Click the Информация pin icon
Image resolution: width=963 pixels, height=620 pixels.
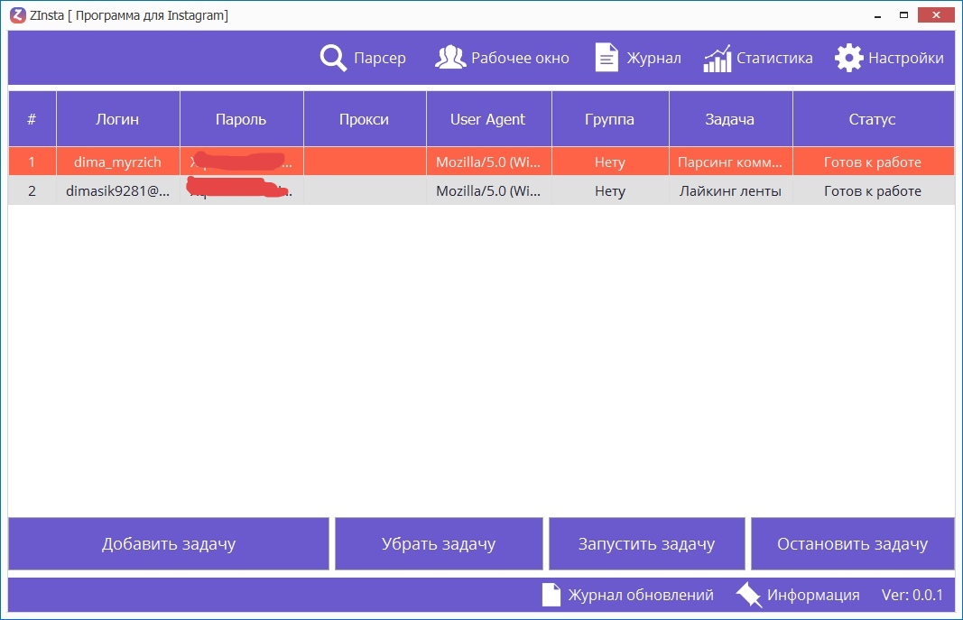749,595
